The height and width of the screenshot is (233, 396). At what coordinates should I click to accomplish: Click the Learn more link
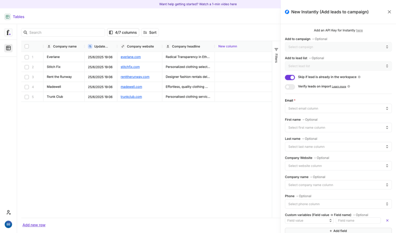coord(339,87)
